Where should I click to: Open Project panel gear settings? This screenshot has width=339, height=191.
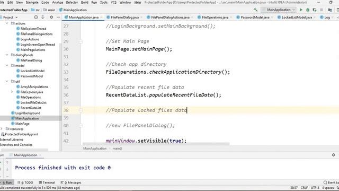point(51,17)
